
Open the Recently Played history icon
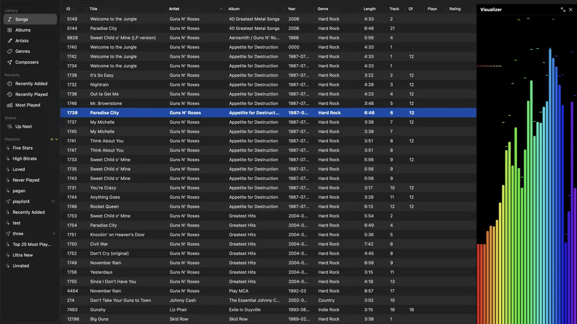pyautogui.click(x=10, y=94)
